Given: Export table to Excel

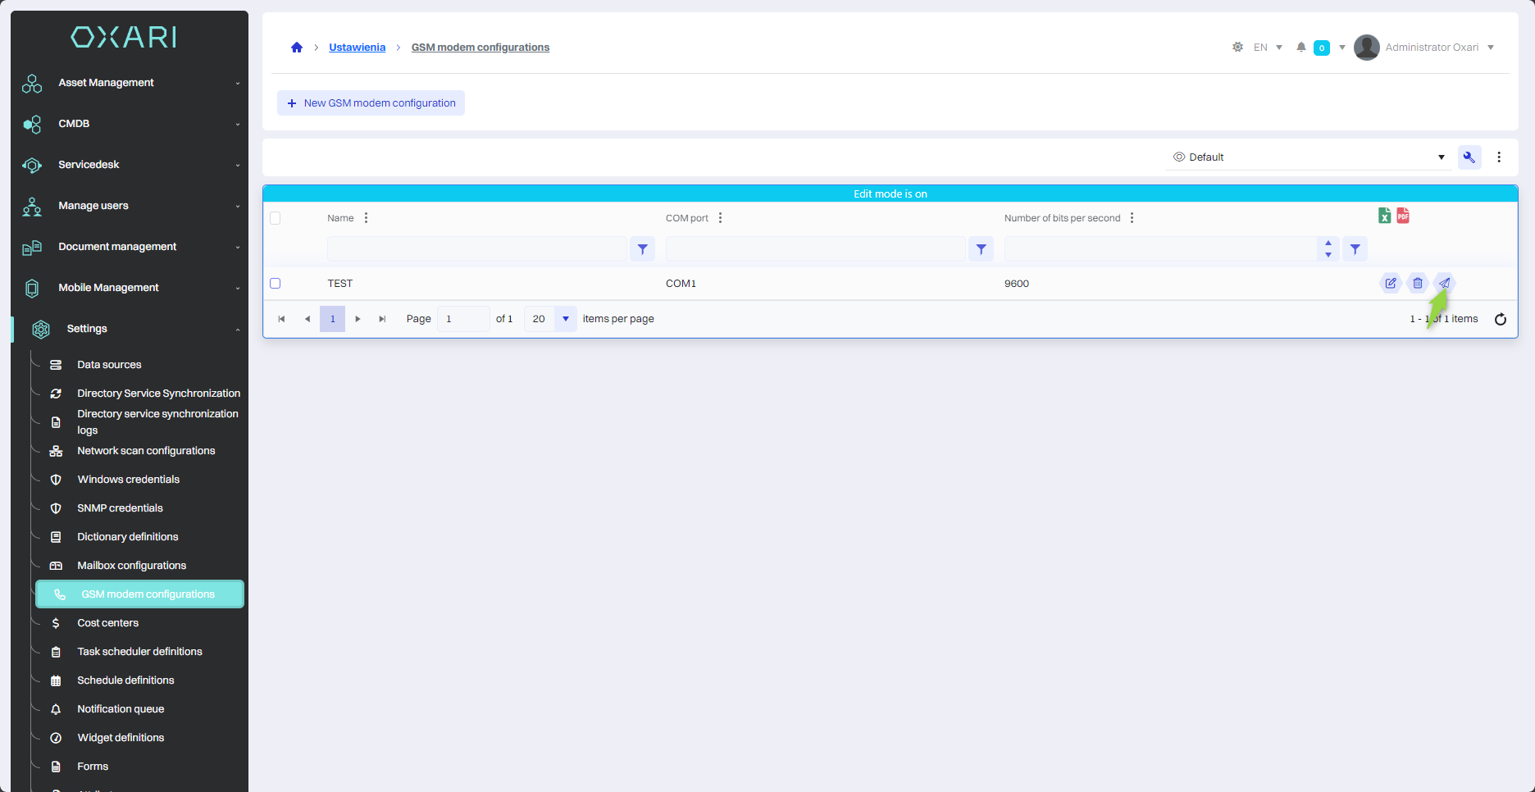Looking at the screenshot, I should (1384, 216).
